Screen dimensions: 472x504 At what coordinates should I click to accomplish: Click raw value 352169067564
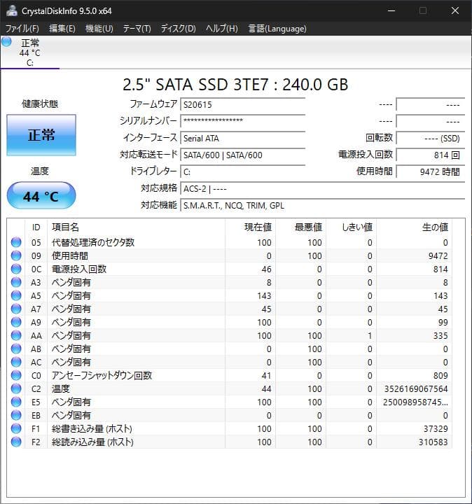(x=416, y=389)
